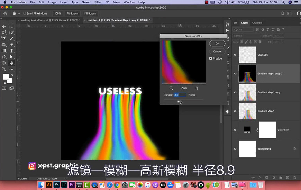The width and height of the screenshot is (301, 190).
Task: Enable Scroll All Windows checkbox
Action: pyautogui.click(x=25, y=13)
